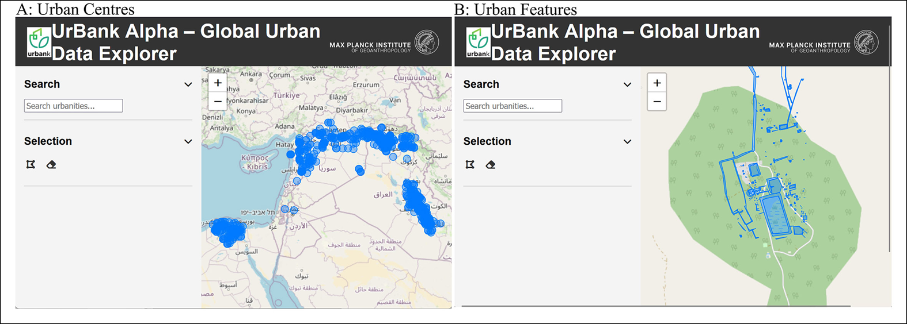Screen dimensions: 907x324
Task: Collapse the Search section in panel A
Action: (188, 84)
